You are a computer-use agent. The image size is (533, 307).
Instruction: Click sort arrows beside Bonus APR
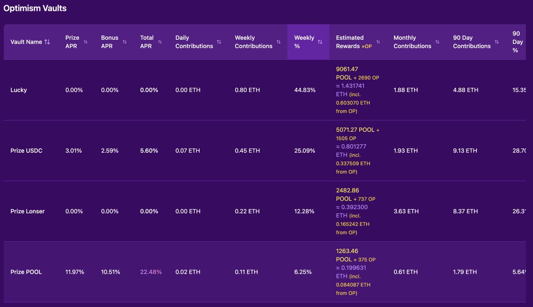(x=125, y=42)
